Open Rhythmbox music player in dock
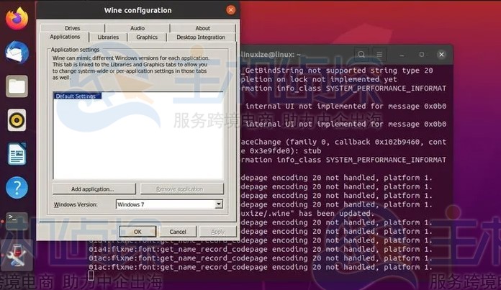The width and height of the screenshot is (501, 290). pyautogui.click(x=17, y=120)
